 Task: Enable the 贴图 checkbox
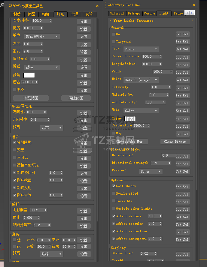15,90
